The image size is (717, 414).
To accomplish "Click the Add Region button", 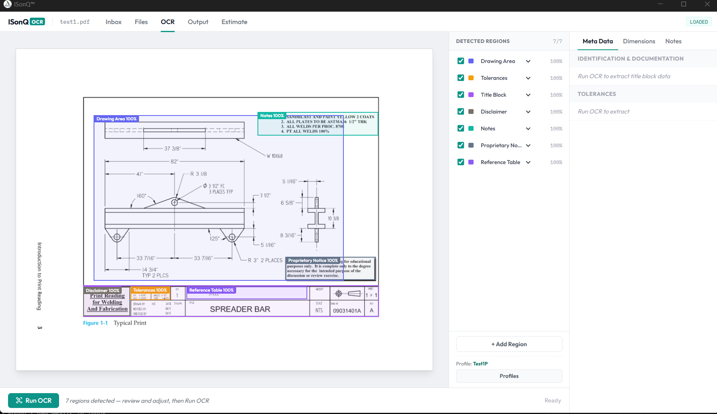I will pyautogui.click(x=509, y=344).
